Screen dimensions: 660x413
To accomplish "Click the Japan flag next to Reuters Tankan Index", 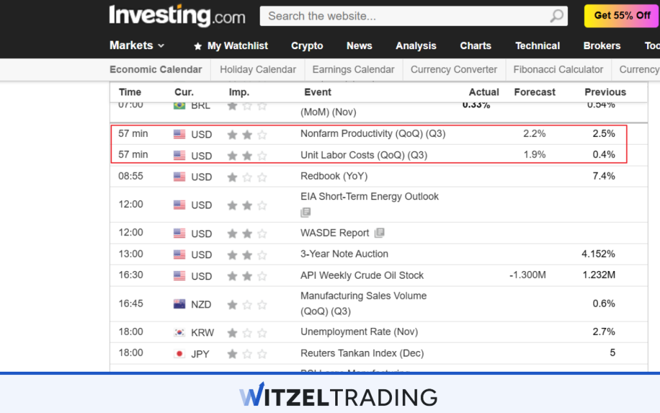I will pos(179,353).
